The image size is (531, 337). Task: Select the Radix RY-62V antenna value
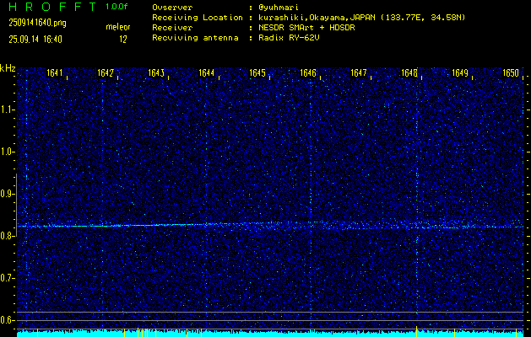coord(289,38)
